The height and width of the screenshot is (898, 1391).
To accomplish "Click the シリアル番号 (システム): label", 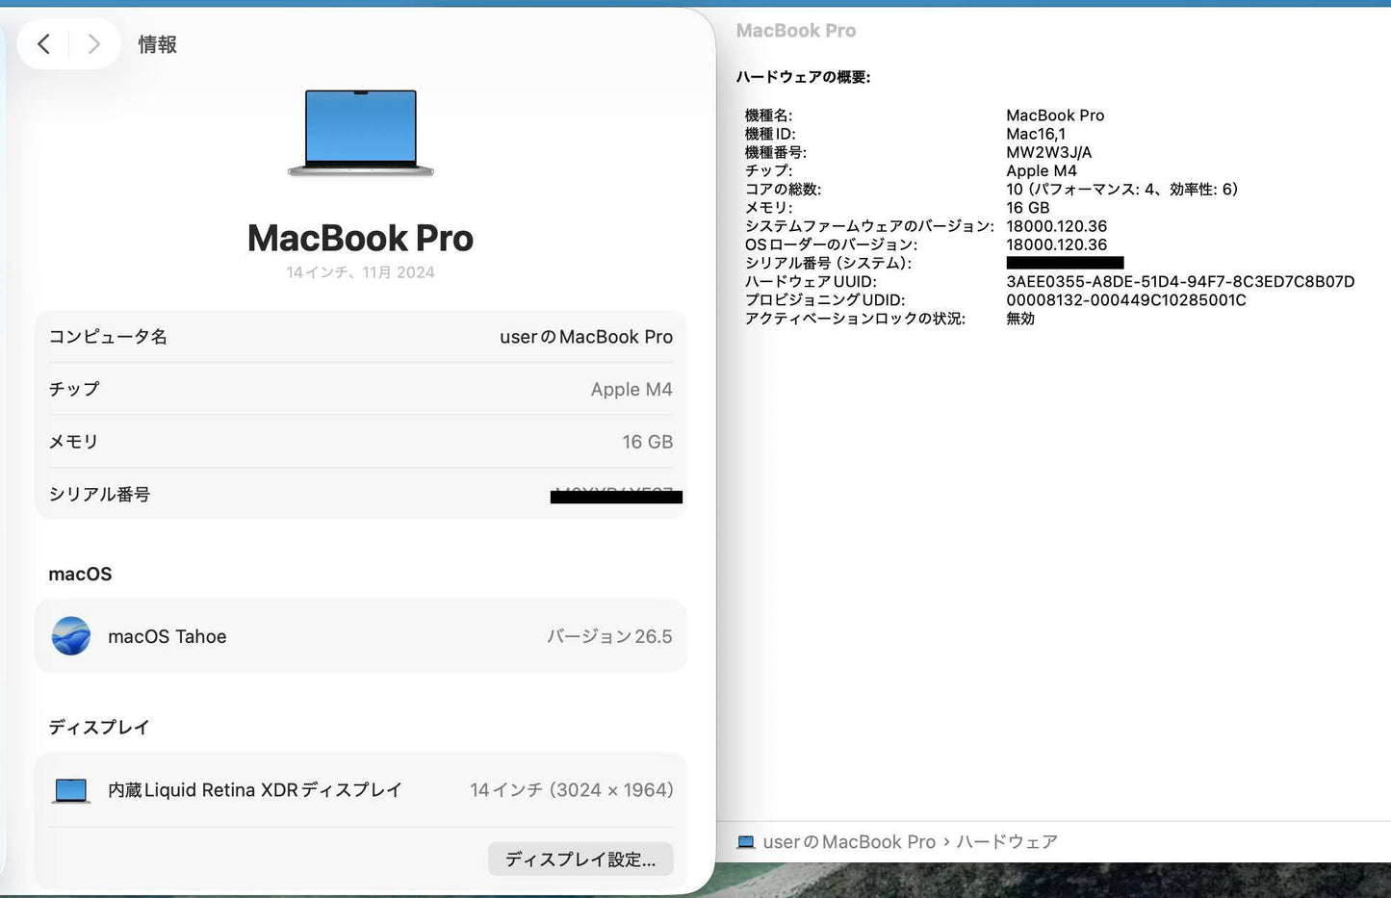I will pos(828,263).
